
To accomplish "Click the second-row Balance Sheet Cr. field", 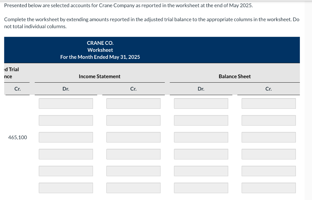I will (x=268, y=120).
